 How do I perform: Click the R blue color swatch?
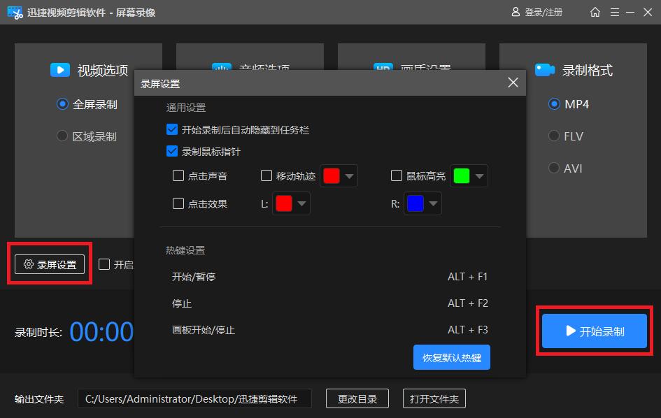pos(417,203)
